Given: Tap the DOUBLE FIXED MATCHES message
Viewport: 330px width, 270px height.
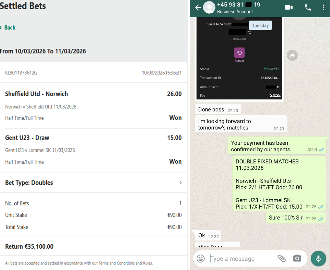Looking at the screenshot, I should 279,184.
